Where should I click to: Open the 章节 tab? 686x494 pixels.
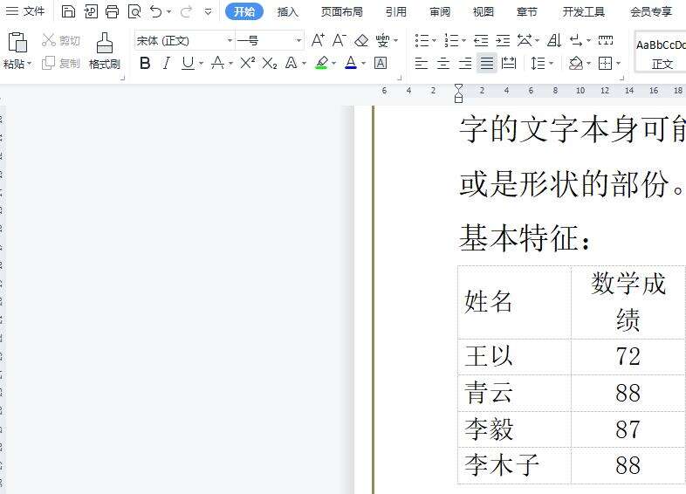[x=527, y=12]
